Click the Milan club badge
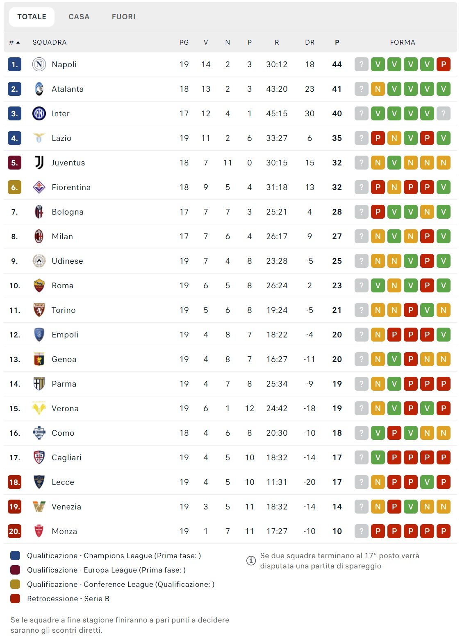This screenshot has height=636, width=462. (x=39, y=236)
